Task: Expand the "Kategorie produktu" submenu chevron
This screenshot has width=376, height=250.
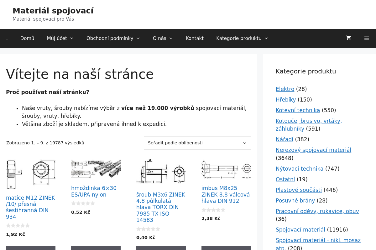Action: click(x=266, y=38)
